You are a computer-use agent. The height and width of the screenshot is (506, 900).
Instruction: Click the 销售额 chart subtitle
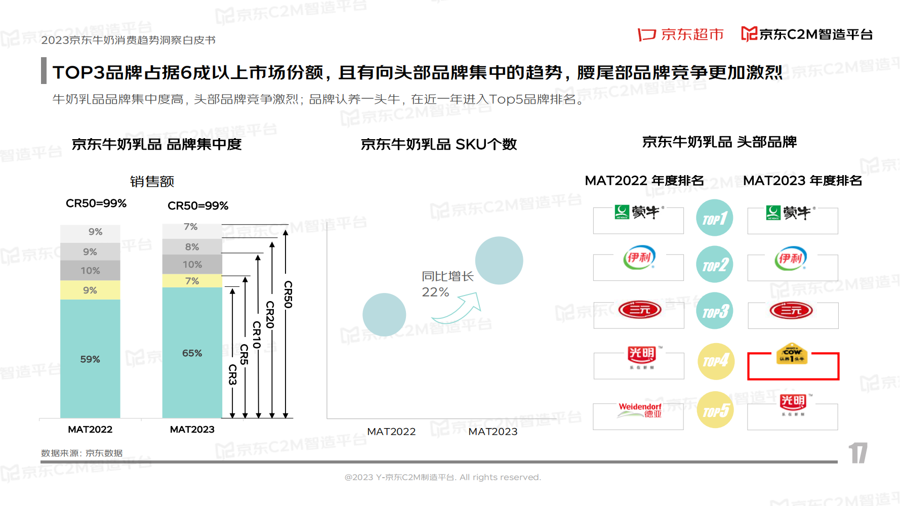[x=152, y=181]
